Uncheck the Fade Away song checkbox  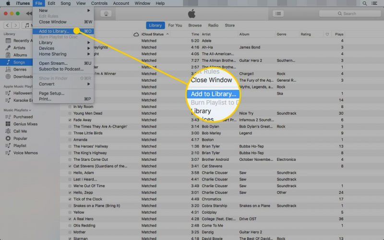pyautogui.click(x=70, y=120)
